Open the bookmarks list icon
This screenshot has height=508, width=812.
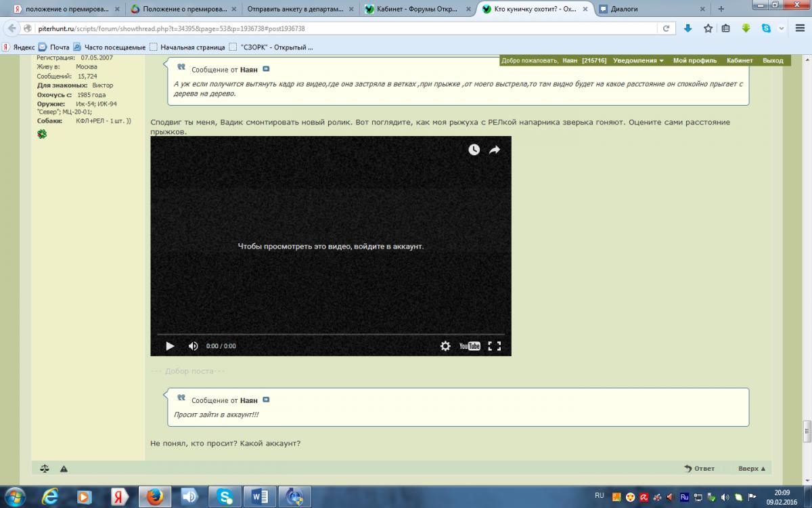tap(725, 28)
